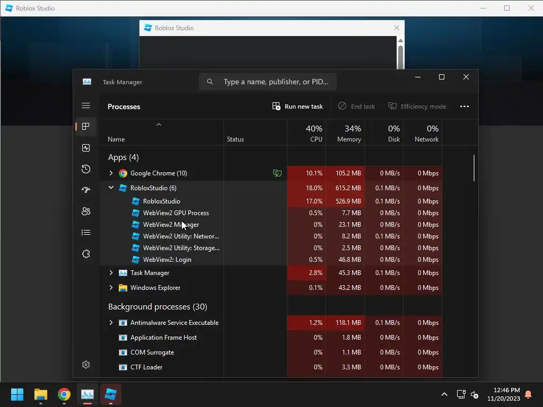Image resolution: width=543 pixels, height=407 pixels.
Task: Select Application Frame Host process
Action: point(271,338)
